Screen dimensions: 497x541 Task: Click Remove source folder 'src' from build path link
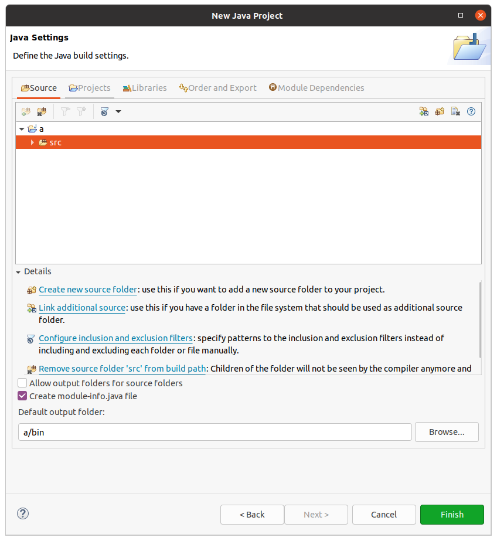click(x=122, y=369)
